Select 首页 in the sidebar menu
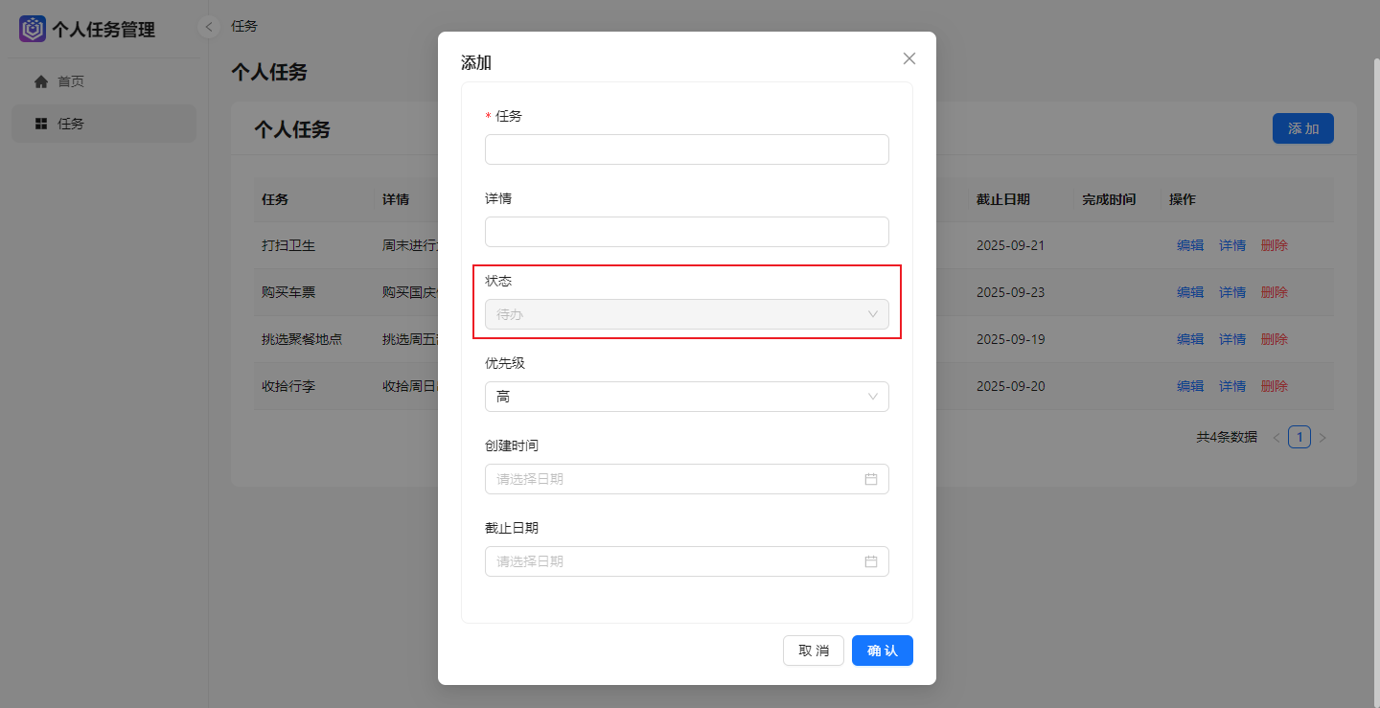This screenshot has height=708, width=1380. pos(72,80)
